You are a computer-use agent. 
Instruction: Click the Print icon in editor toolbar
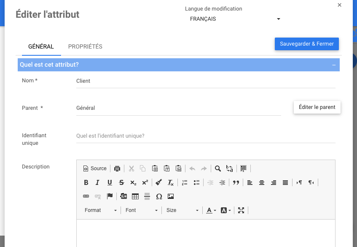click(x=117, y=168)
